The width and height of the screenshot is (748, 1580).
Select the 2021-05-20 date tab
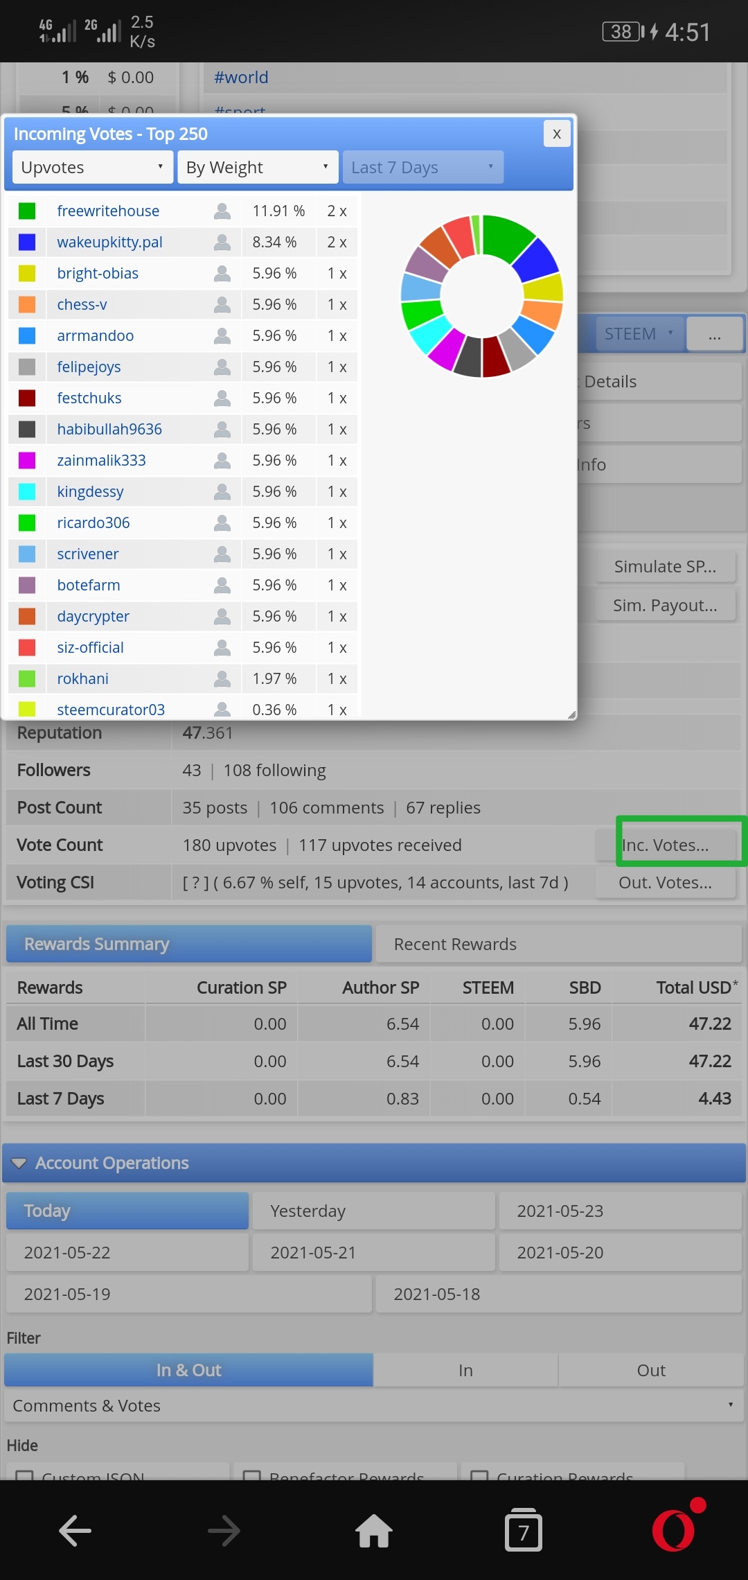pyautogui.click(x=621, y=1252)
